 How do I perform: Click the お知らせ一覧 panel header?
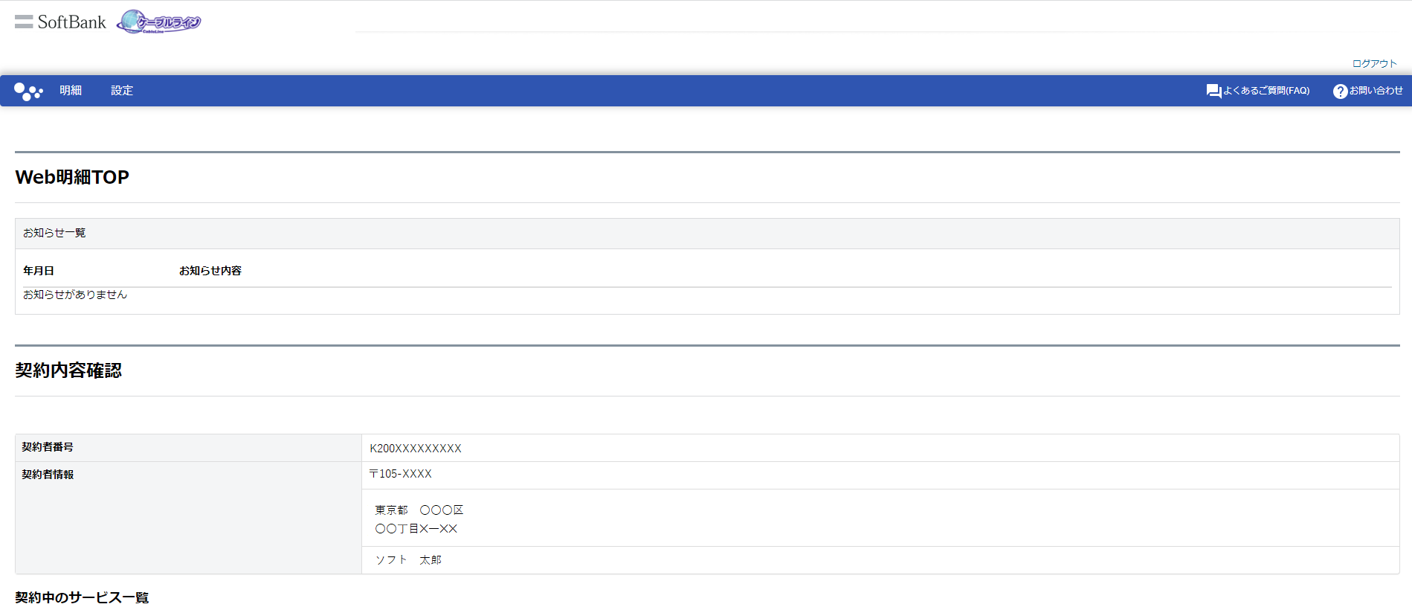[x=707, y=234]
